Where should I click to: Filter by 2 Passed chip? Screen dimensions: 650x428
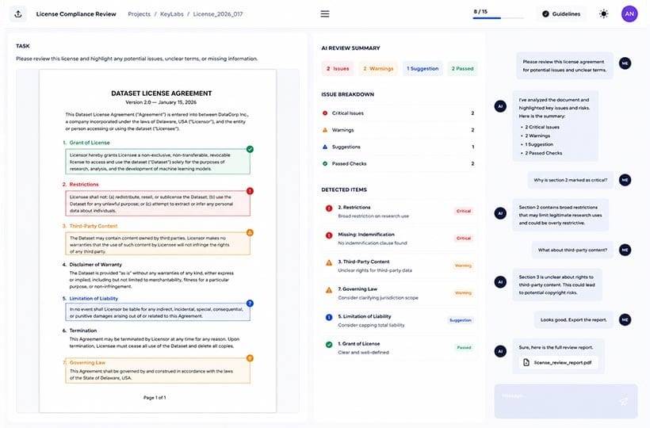pyautogui.click(x=462, y=69)
